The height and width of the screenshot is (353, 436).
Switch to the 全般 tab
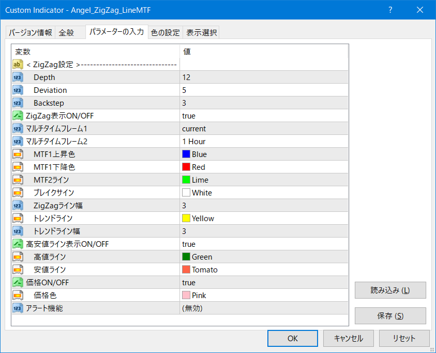point(70,32)
